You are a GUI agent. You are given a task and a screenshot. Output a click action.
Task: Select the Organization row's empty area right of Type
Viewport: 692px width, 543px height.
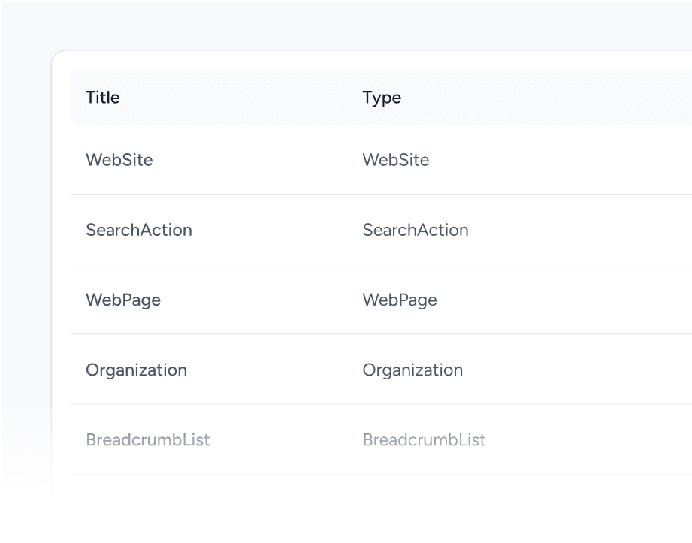pos(586,370)
